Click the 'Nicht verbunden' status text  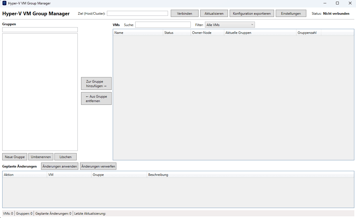pos(336,13)
